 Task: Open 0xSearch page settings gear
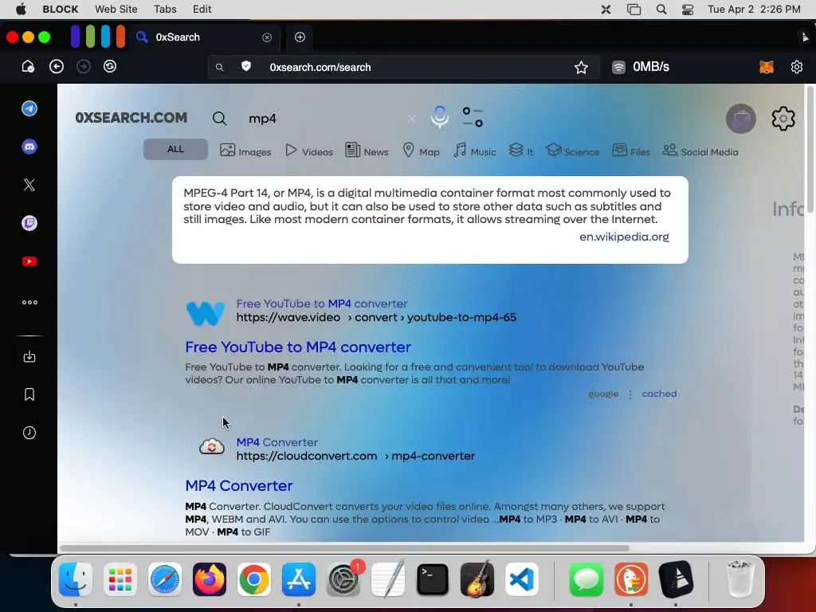[x=783, y=119]
